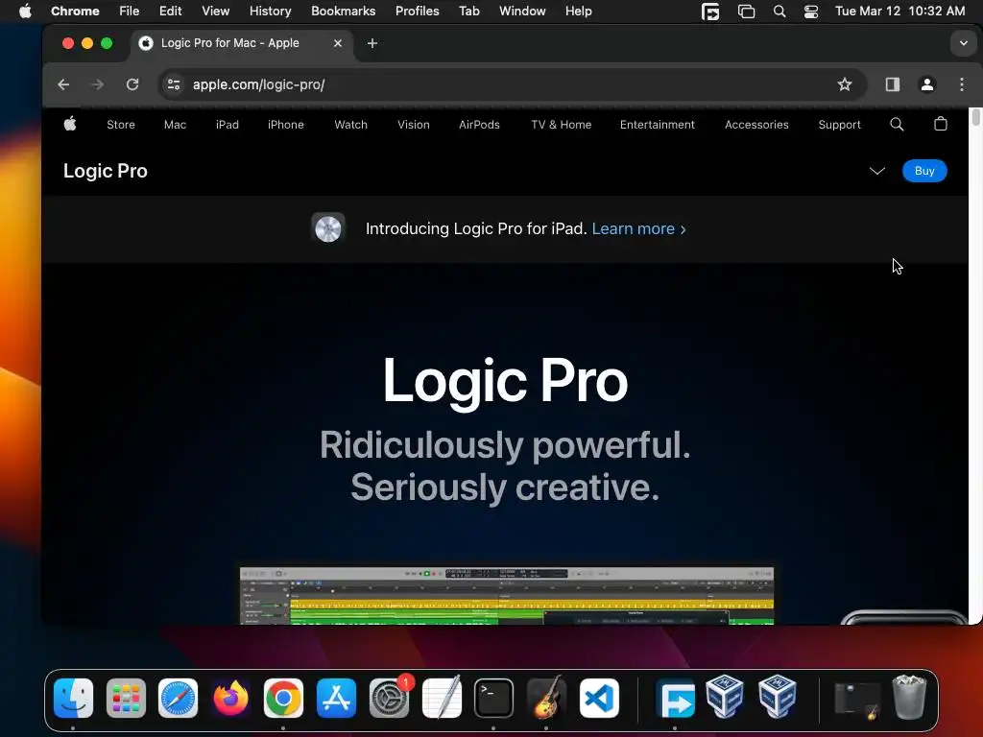
Task: Bookmark this page with the star icon
Action: click(x=845, y=84)
